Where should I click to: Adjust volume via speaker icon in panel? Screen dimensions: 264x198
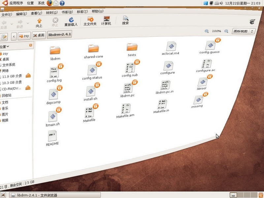[221, 3]
